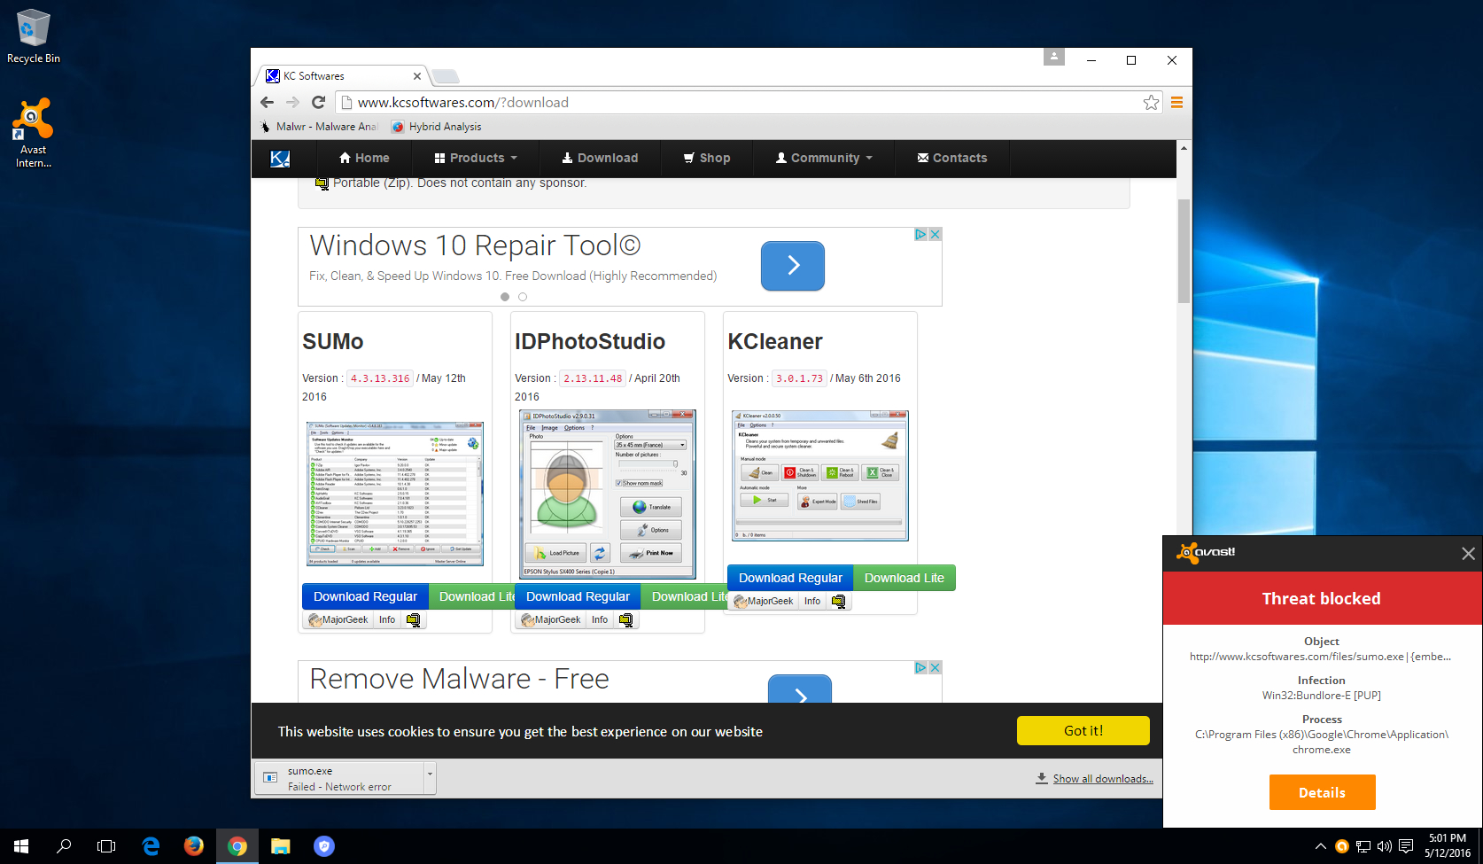The height and width of the screenshot is (864, 1483).
Task: Open the Shop nav item
Action: click(707, 158)
